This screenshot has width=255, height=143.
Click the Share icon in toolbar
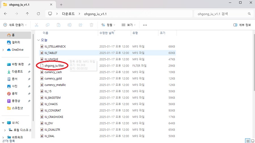click(80, 25)
